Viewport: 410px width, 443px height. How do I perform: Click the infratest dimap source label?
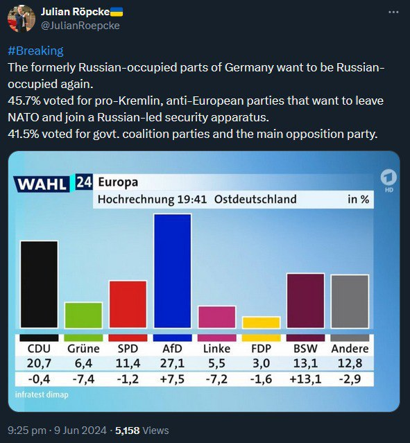42,394
